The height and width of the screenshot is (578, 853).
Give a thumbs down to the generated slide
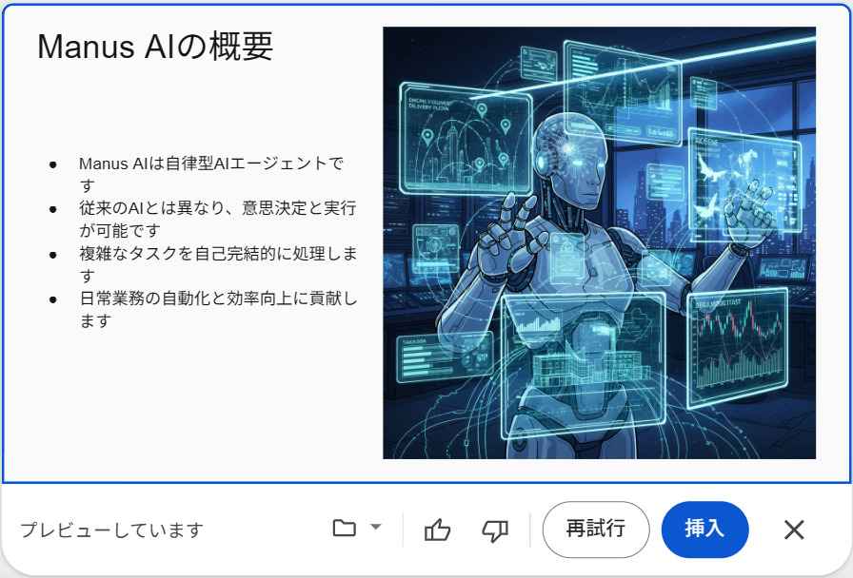click(x=495, y=530)
